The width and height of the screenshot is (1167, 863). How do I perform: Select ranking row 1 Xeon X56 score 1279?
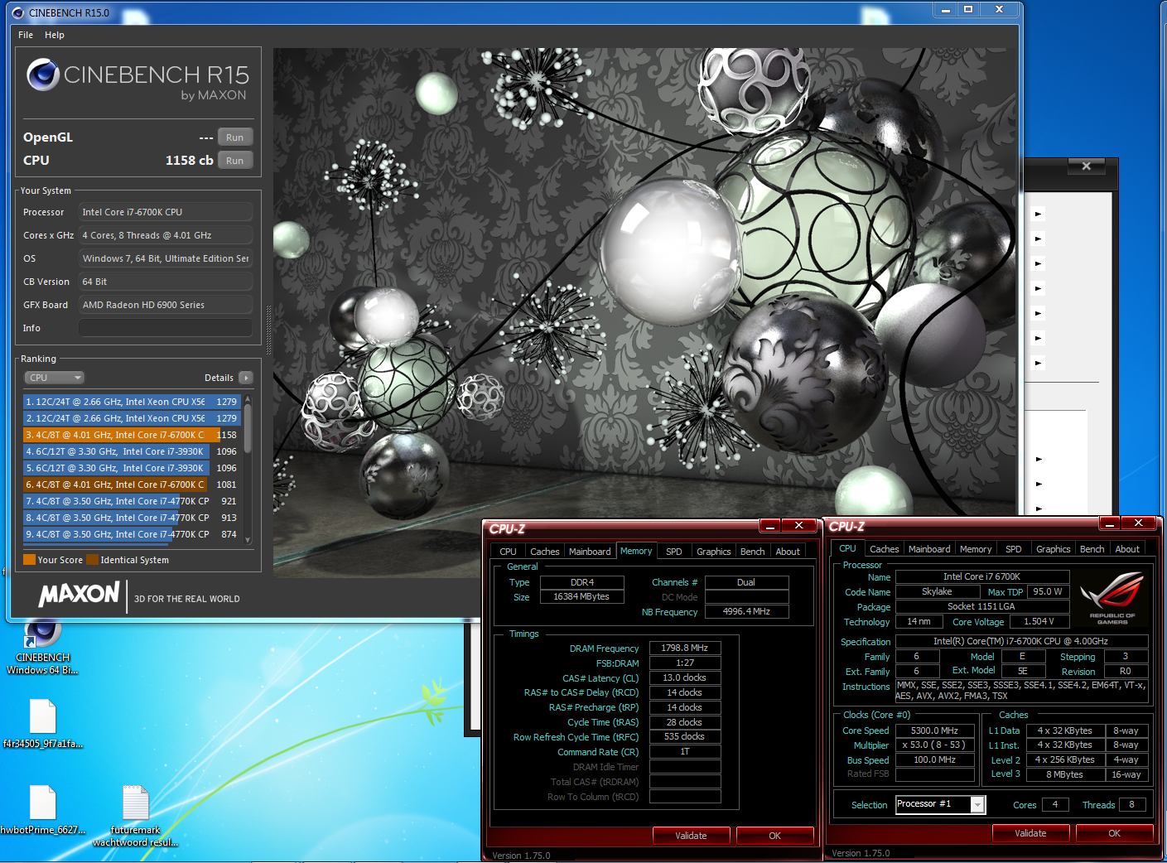pos(132,402)
